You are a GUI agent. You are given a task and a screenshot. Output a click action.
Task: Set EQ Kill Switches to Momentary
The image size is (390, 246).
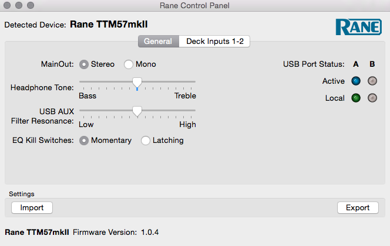[85, 141]
